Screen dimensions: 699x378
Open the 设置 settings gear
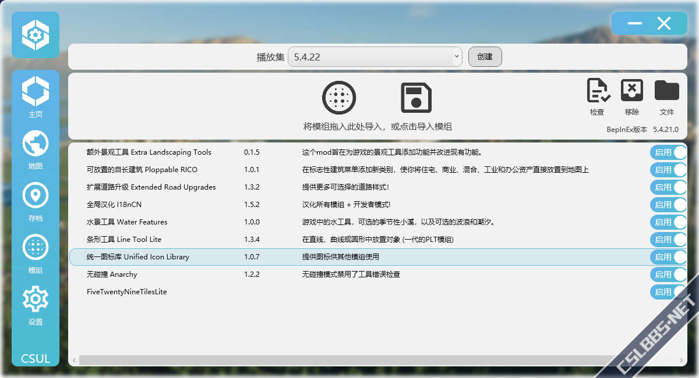36,304
